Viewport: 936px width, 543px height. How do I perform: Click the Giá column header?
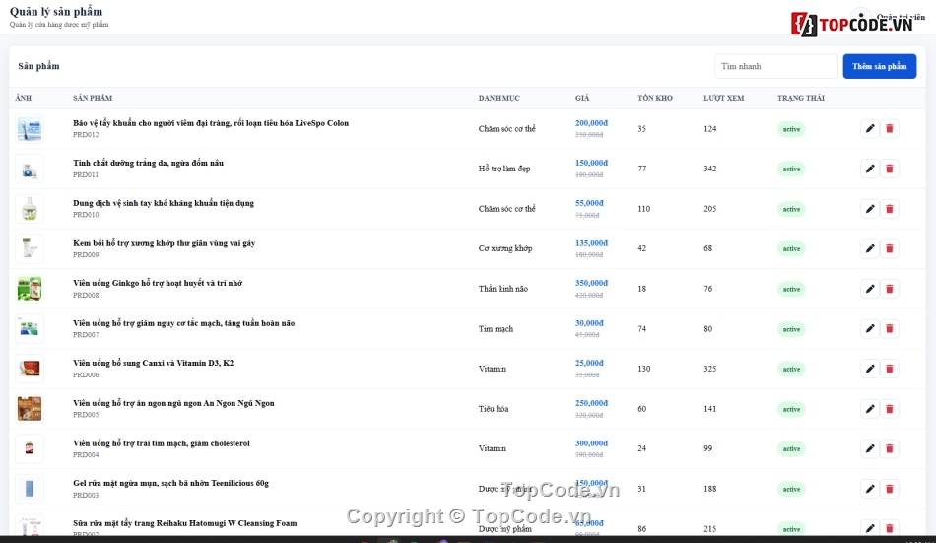point(582,98)
